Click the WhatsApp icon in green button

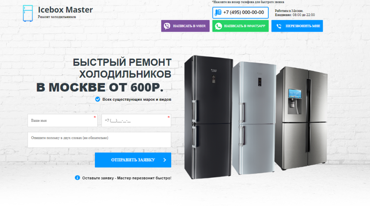click(218, 26)
